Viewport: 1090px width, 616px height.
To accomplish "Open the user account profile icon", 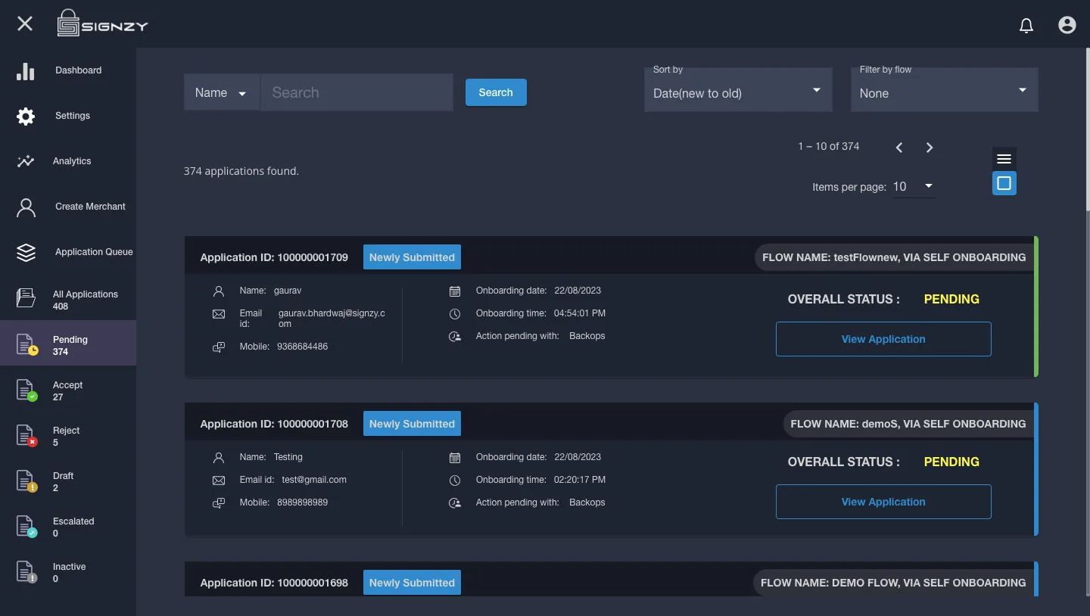I will pos(1067,25).
